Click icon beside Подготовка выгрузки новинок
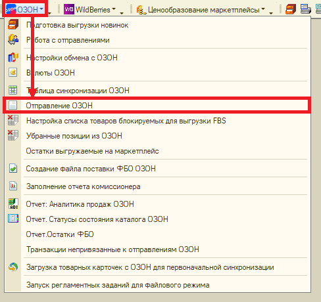The image size is (321, 302). click(x=13, y=24)
